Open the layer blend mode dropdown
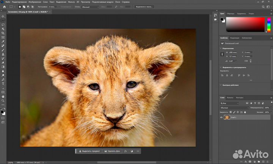Image resolution: width=273 pixels, height=164 pixels. pyautogui.click(x=234, y=108)
